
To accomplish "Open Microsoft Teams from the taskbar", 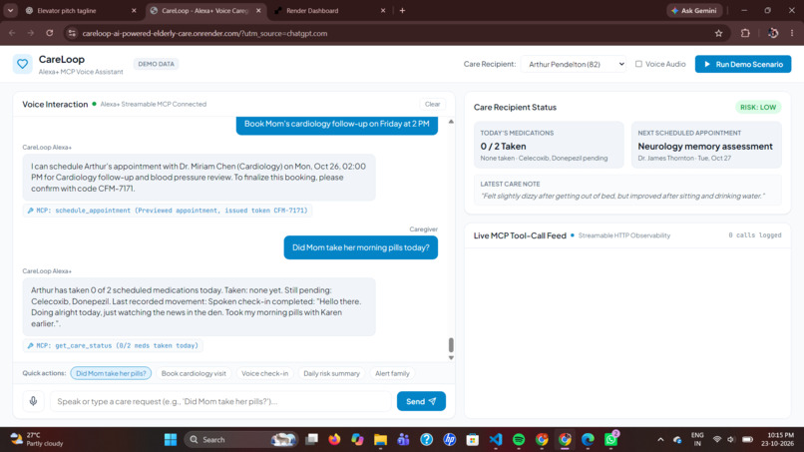I will point(404,440).
